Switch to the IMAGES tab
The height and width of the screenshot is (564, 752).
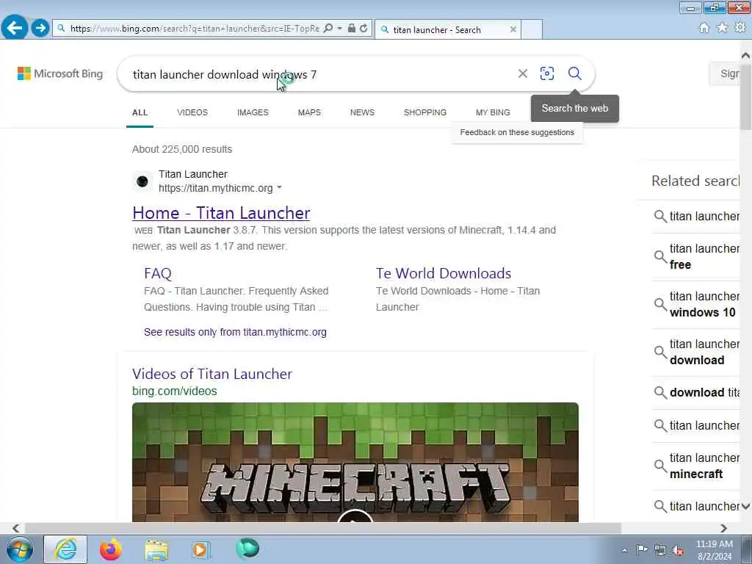pos(253,112)
